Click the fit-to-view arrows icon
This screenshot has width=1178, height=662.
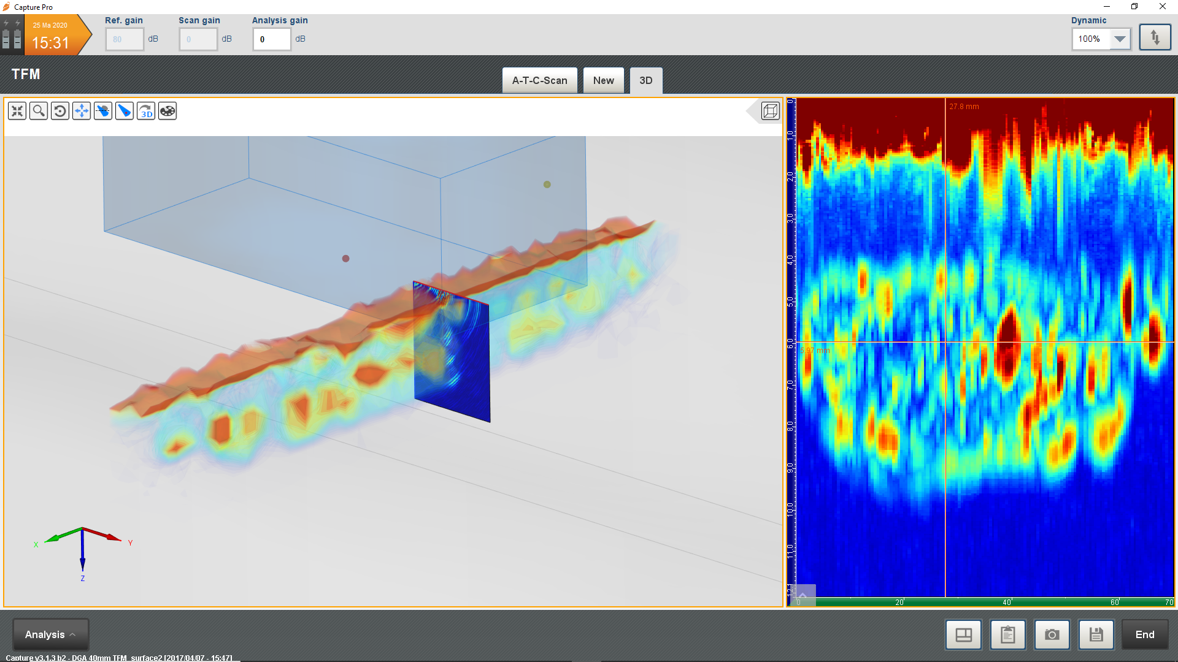click(x=17, y=111)
